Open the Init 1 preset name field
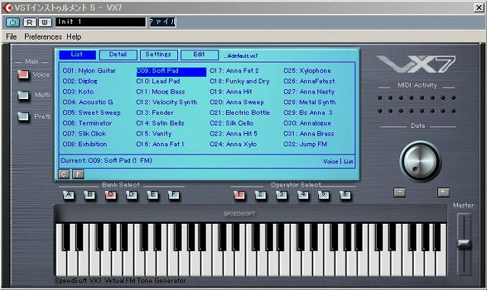Viewport: 487px width, 290px height. [100, 22]
